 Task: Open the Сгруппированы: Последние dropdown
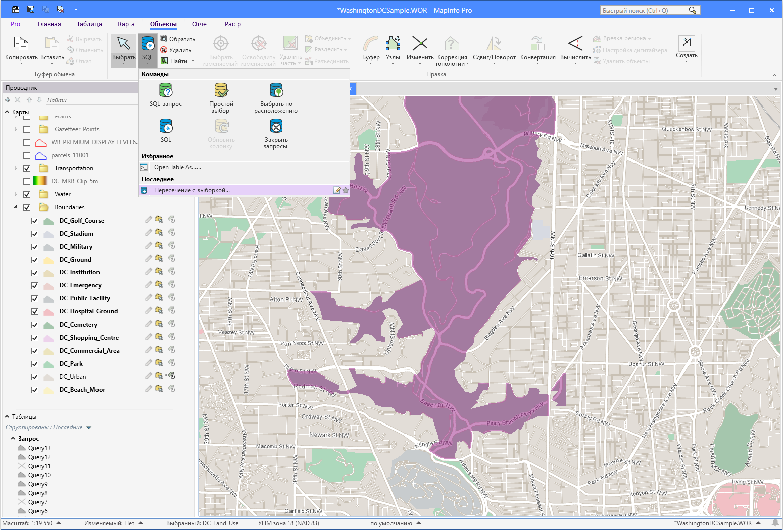click(x=89, y=428)
